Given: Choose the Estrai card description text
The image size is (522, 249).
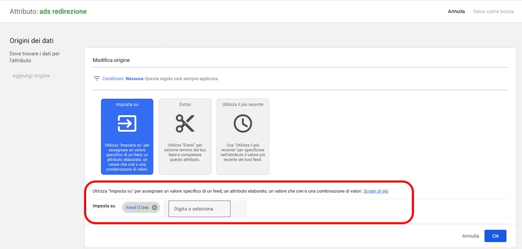Looking at the screenshot, I should click(185, 153).
